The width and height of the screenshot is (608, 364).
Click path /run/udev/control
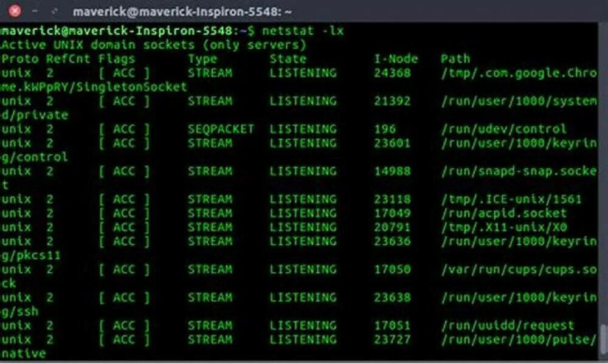click(503, 129)
